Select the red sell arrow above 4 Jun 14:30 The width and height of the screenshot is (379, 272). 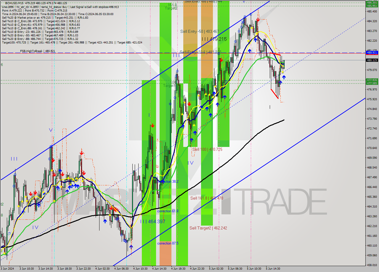(x=152, y=125)
